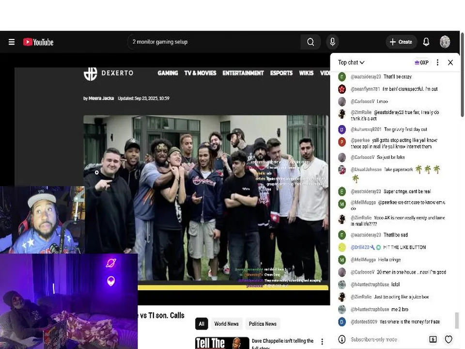
Task: Open the Create button
Action: (x=401, y=42)
